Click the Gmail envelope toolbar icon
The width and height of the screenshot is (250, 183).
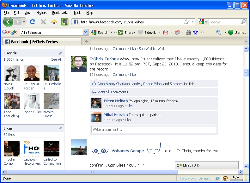click(x=166, y=32)
